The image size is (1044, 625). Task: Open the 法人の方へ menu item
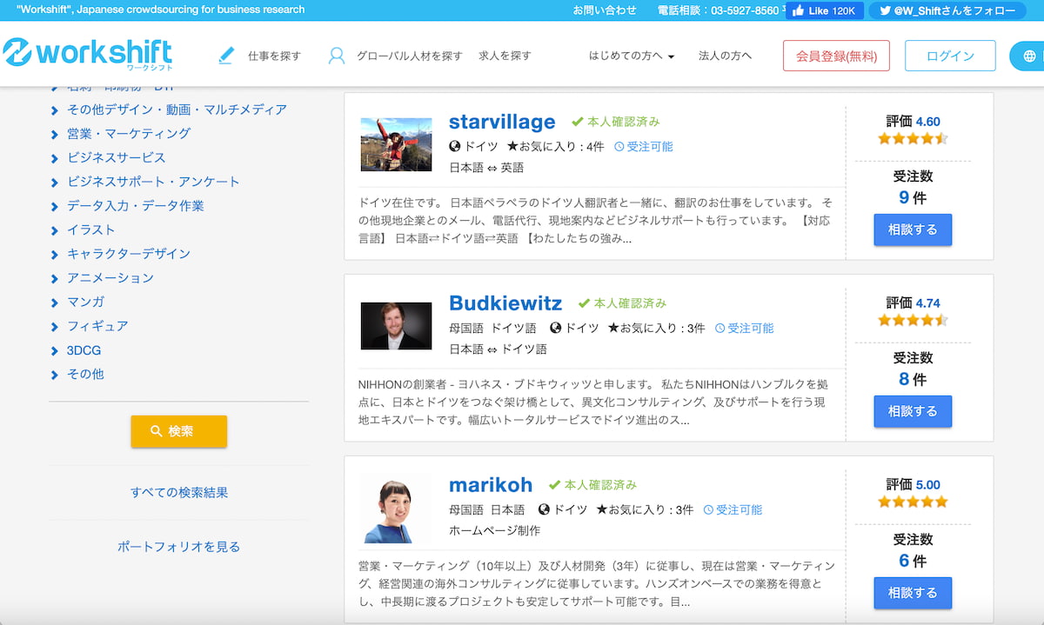[x=725, y=56]
